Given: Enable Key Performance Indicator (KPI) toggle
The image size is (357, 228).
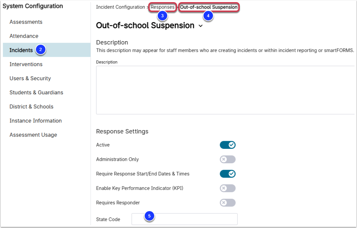Looking at the screenshot, I should tap(228, 188).
